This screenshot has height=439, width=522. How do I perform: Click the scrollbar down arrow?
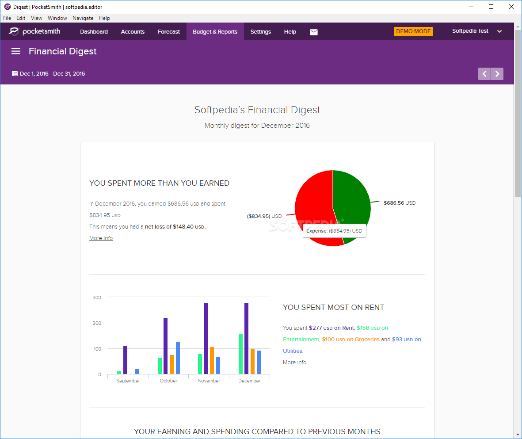pyautogui.click(x=518, y=435)
